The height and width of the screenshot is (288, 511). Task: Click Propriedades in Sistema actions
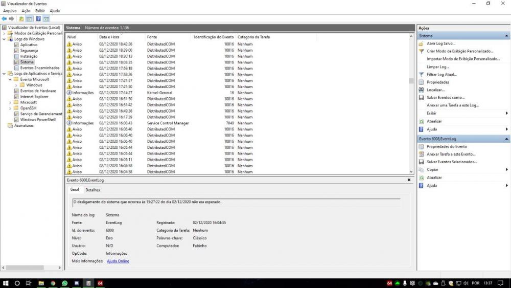[438, 82]
